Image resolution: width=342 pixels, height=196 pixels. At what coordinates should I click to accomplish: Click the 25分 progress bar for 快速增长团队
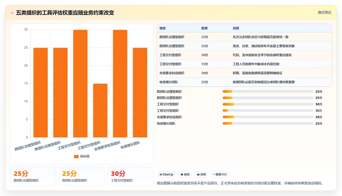coord(268,123)
